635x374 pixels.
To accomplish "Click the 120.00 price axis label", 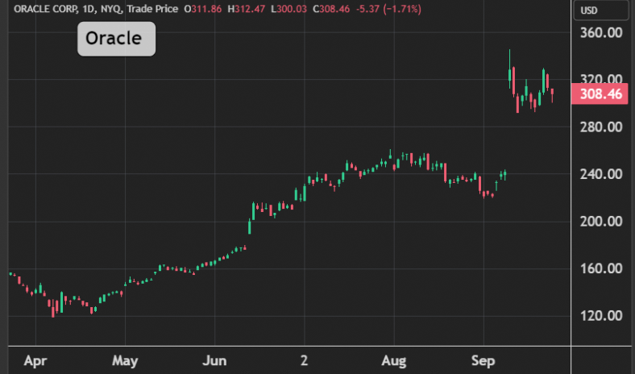I will click(x=601, y=316).
